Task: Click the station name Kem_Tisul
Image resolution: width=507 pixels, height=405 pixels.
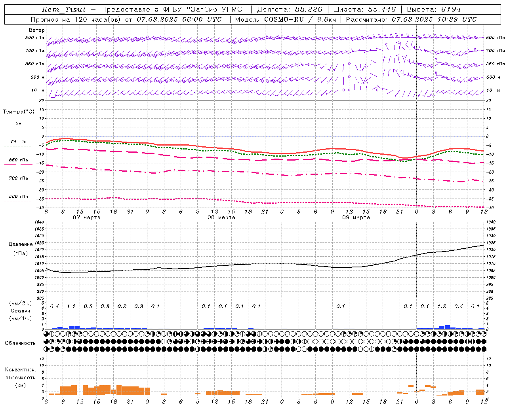Action: pos(63,10)
